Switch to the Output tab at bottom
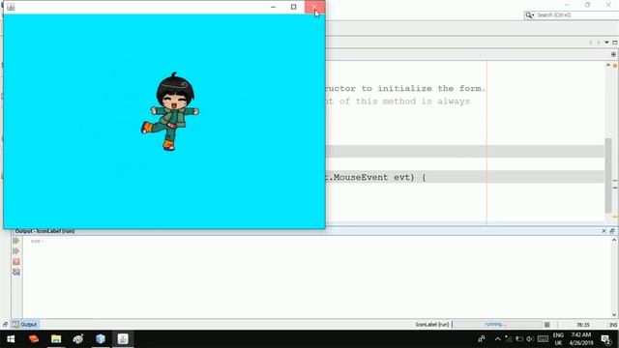The image size is (619, 348). [x=25, y=325]
